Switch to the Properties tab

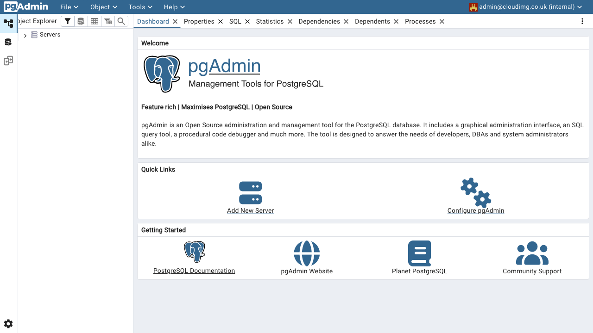[x=199, y=21]
